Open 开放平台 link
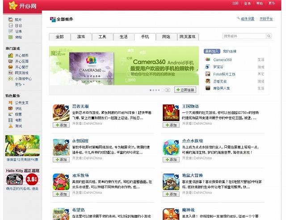Viewport: 286px width, 220px height. 266,19
